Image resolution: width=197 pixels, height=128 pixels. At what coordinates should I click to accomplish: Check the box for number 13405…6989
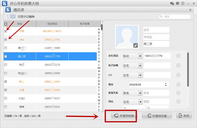(6, 48)
